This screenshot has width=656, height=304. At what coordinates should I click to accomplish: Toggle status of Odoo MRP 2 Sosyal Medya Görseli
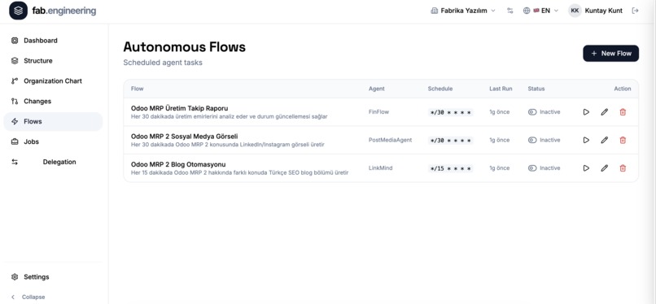coord(532,140)
